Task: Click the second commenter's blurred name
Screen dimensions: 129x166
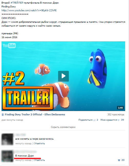Action: click(26, 152)
